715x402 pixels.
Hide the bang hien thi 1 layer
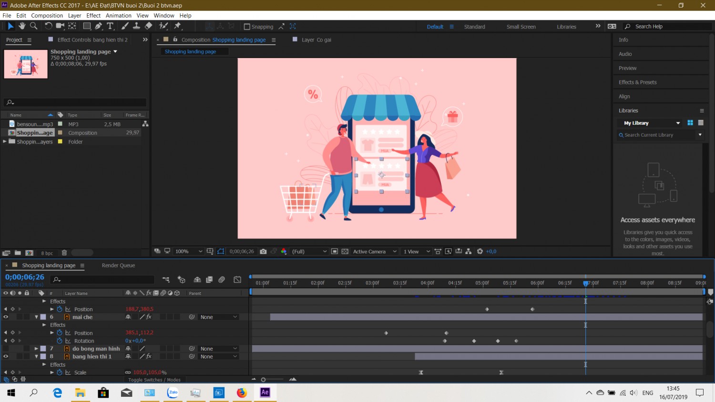point(6,356)
